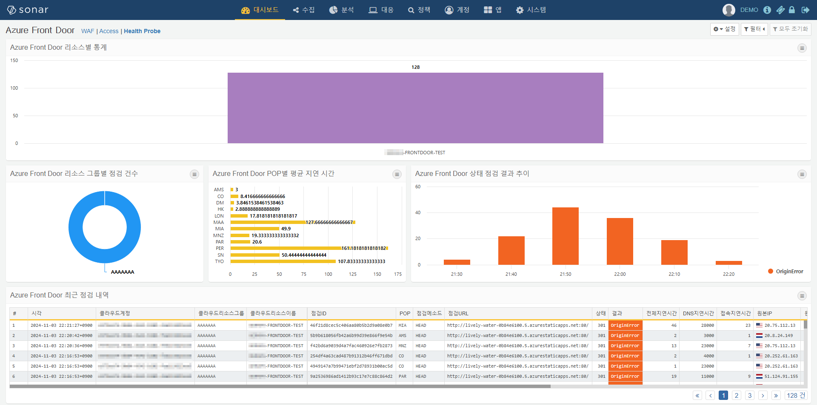Click the ticket icon in header
Image resolution: width=817 pixels, height=405 pixels.
point(780,10)
